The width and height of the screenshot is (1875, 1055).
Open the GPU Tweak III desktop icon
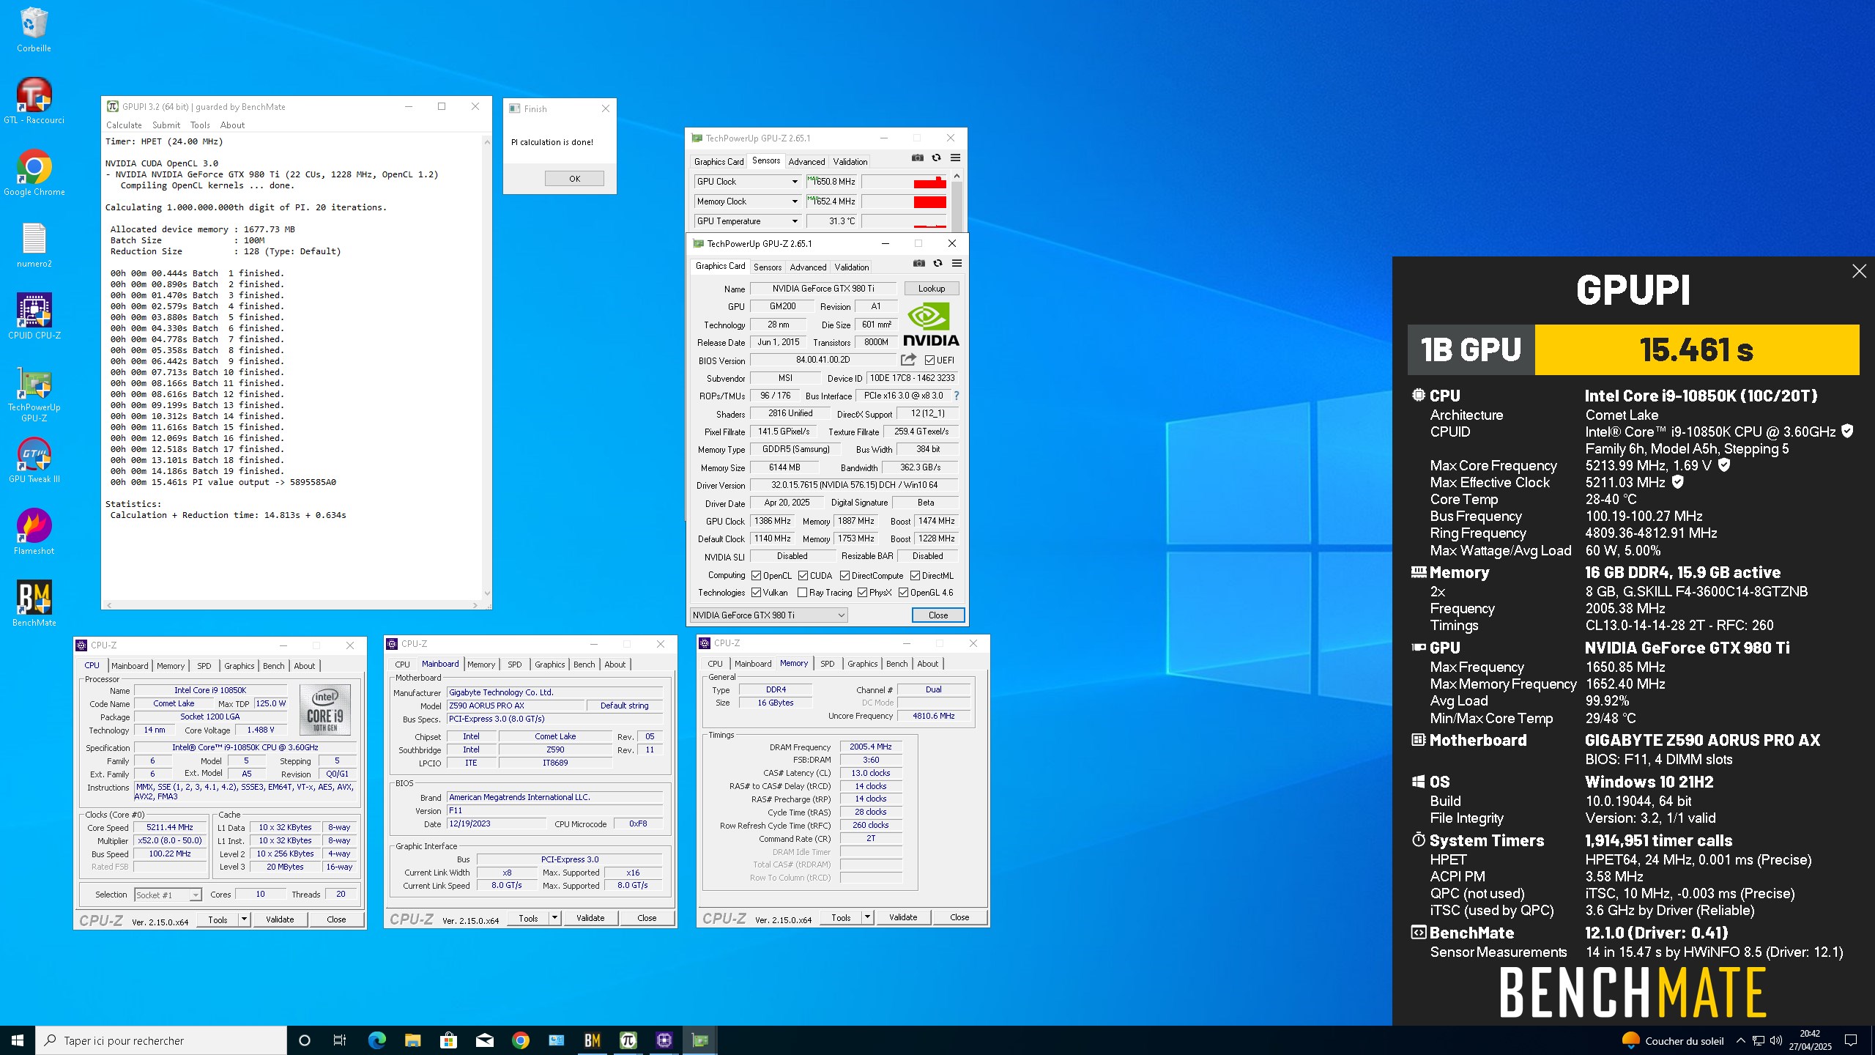34,460
